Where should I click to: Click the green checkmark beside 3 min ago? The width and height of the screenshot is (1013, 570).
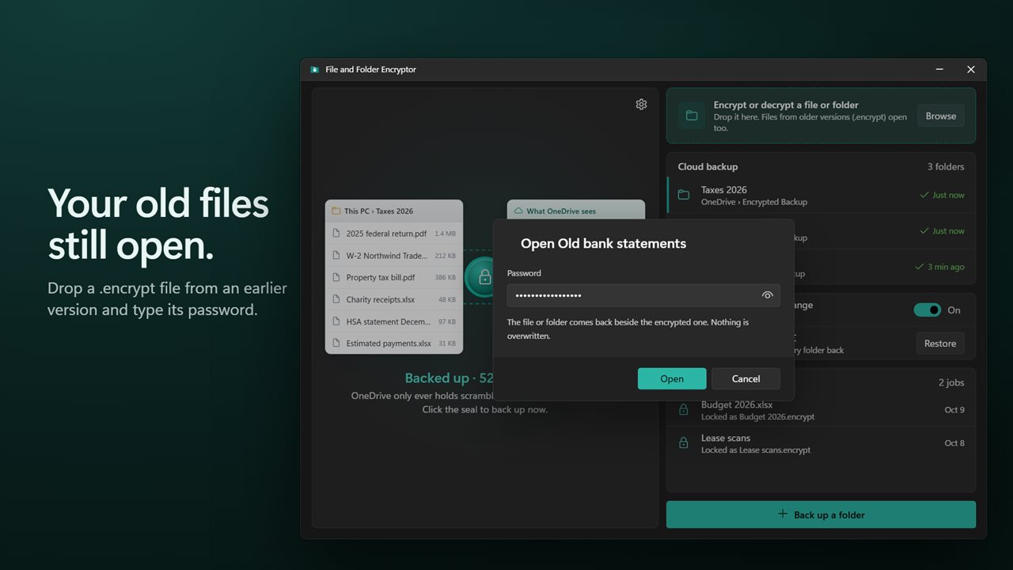919,267
